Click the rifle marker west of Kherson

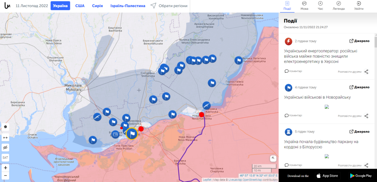pos(97,117)
